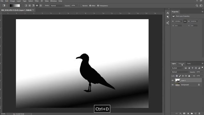
Task: Select the Layer 1 thumbnail
Action: coord(178,80)
